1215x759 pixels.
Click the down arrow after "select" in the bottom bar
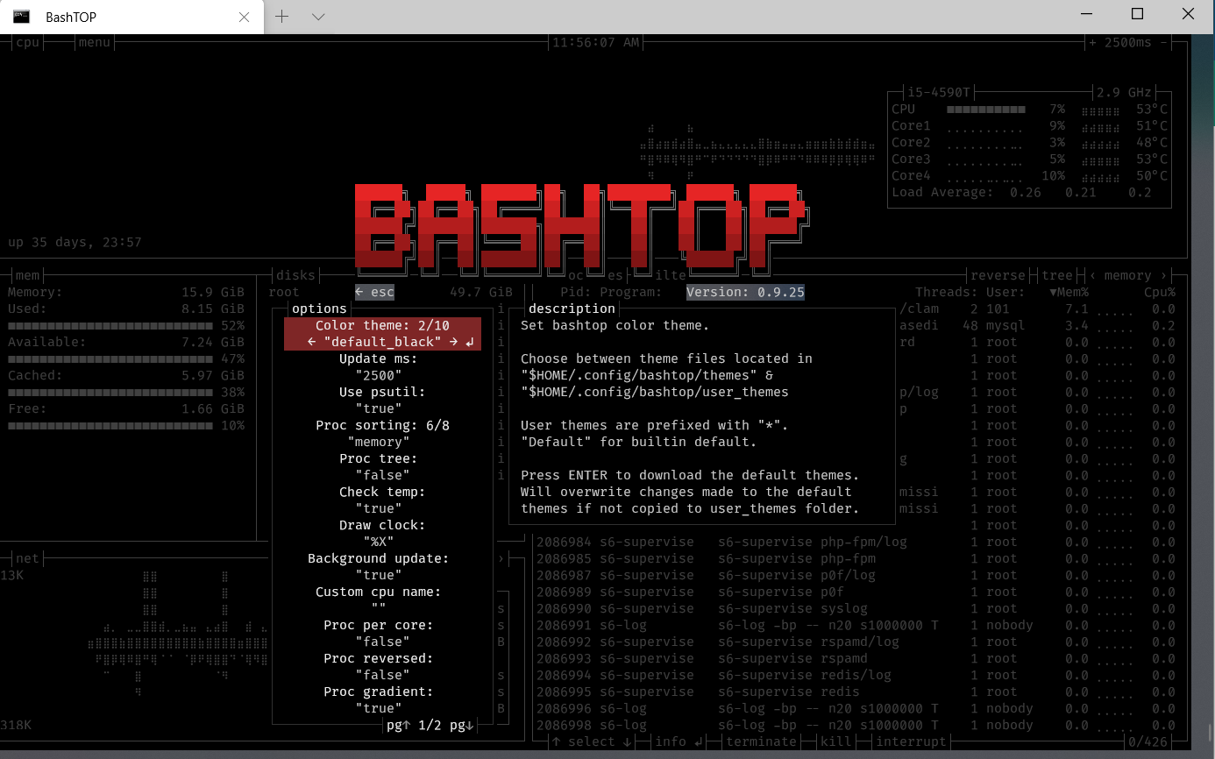click(x=628, y=741)
